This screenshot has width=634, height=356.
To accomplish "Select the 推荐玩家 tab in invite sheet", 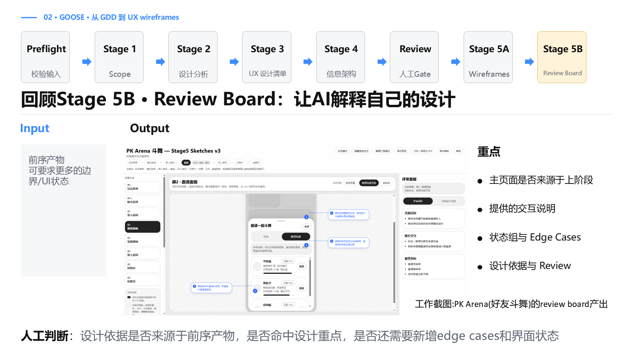I will (x=296, y=237).
